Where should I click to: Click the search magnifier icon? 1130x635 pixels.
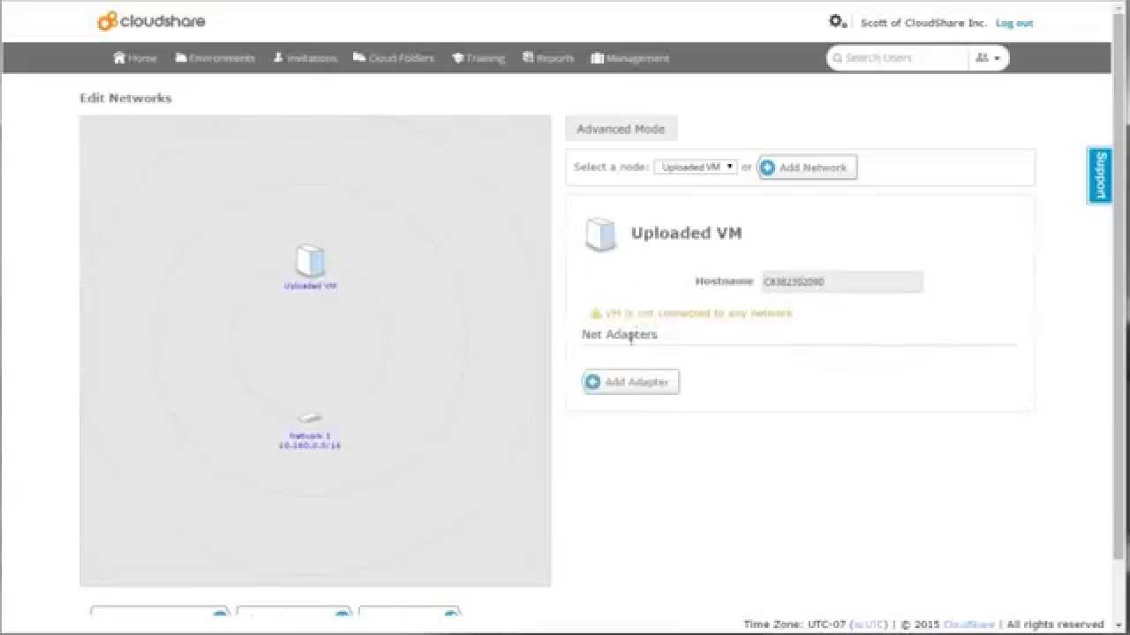point(838,58)
